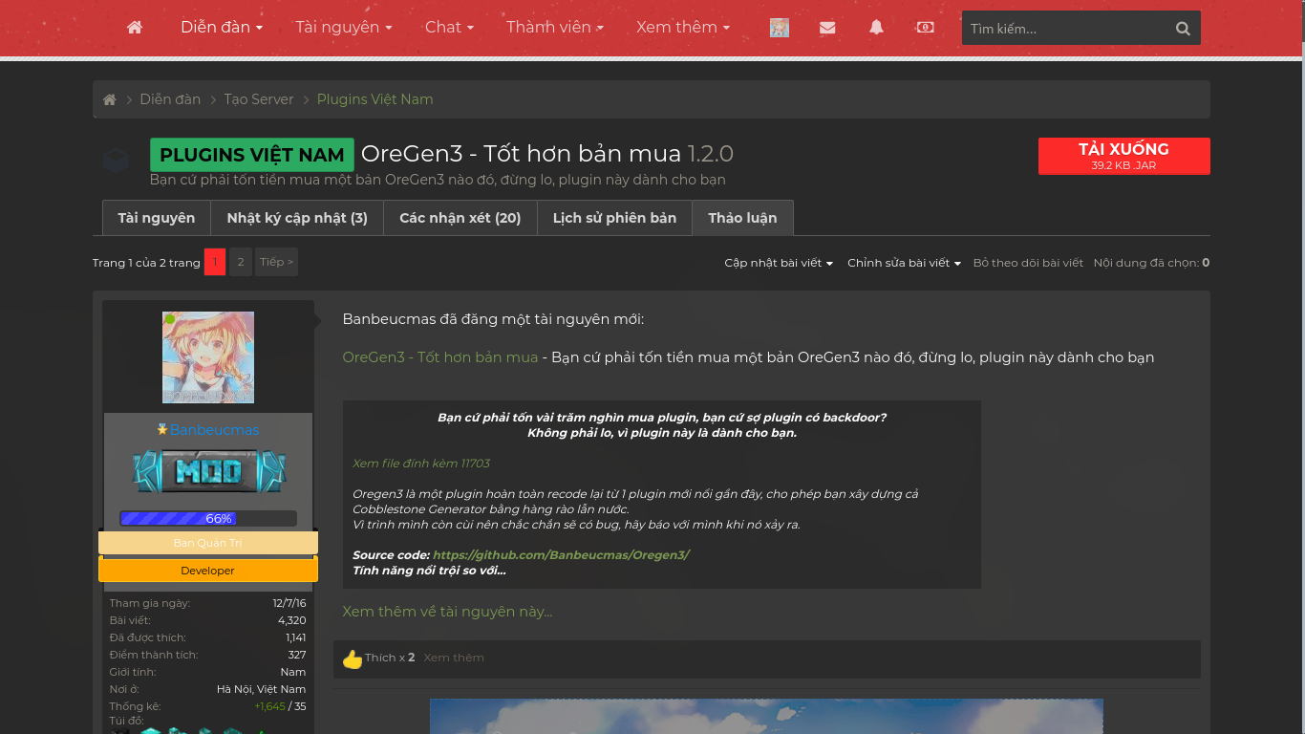Open the Banbeucmas username link
Viewport: 1305px width, 734px height.
[x=215, y=430]
